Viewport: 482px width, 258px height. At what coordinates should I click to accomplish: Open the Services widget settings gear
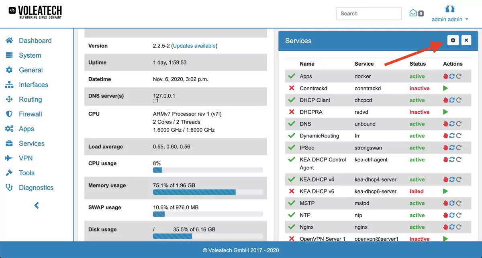453,40
